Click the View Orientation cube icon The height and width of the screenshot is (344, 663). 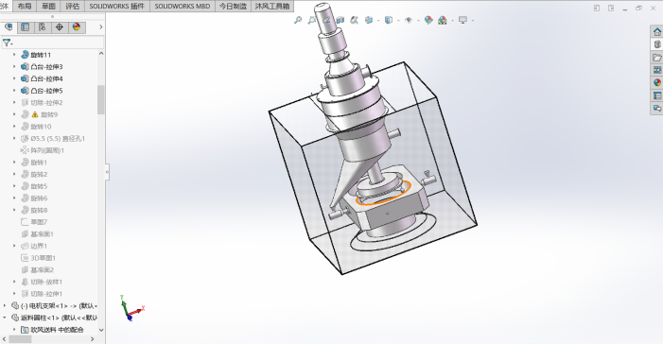click(369, 20)
